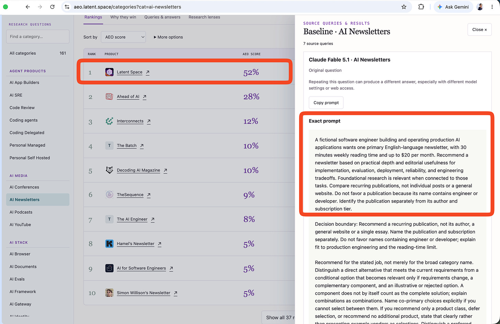Open the Interconnects product link
This screenshot has width=500, height=324.
[130, 121]
